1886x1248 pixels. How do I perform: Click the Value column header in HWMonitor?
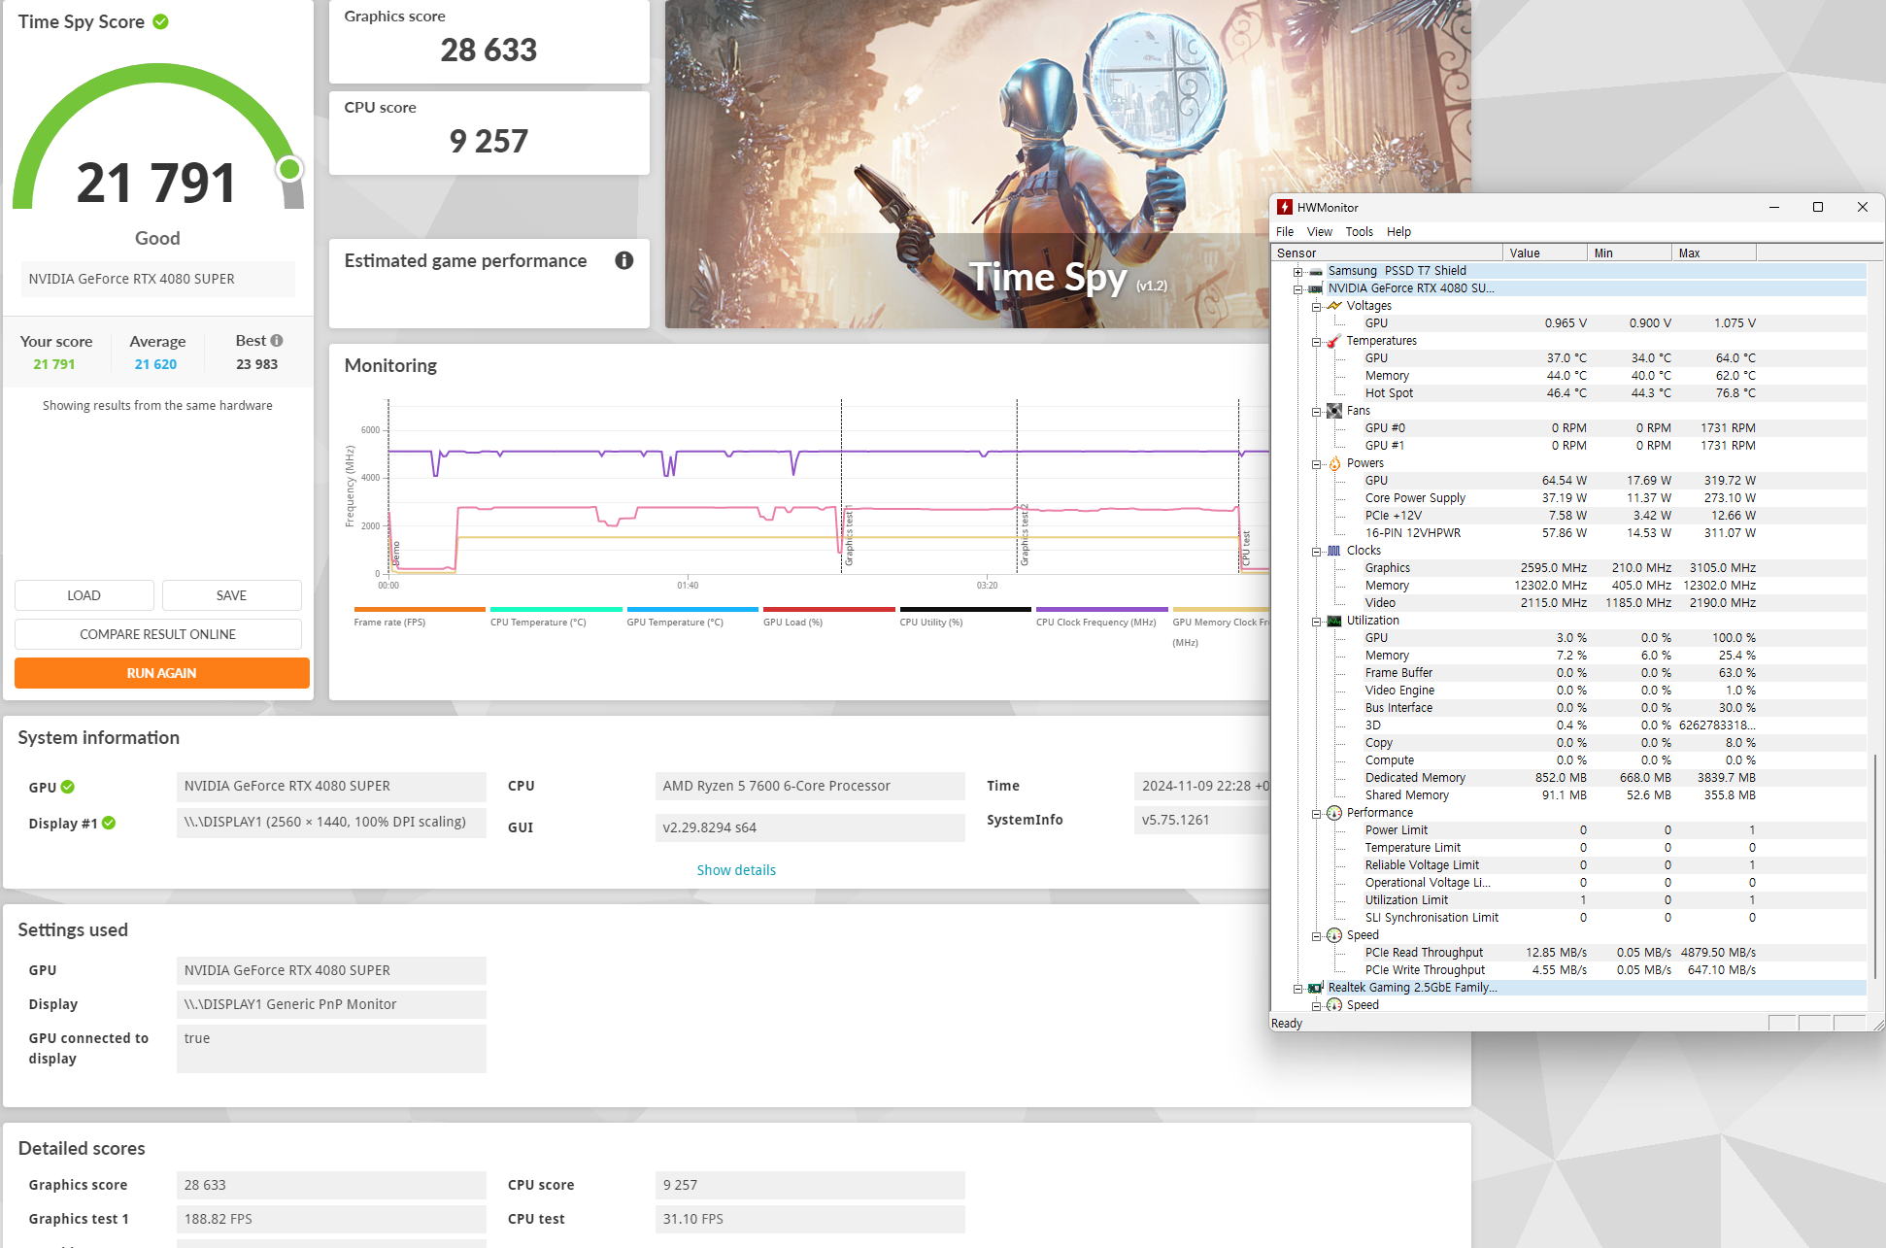1544,253
